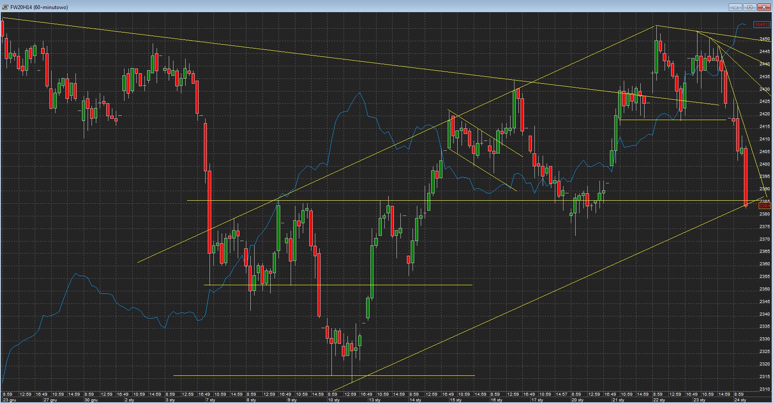
Task: Click the 2405 price axis label
Action: click(x=765, y=152)
